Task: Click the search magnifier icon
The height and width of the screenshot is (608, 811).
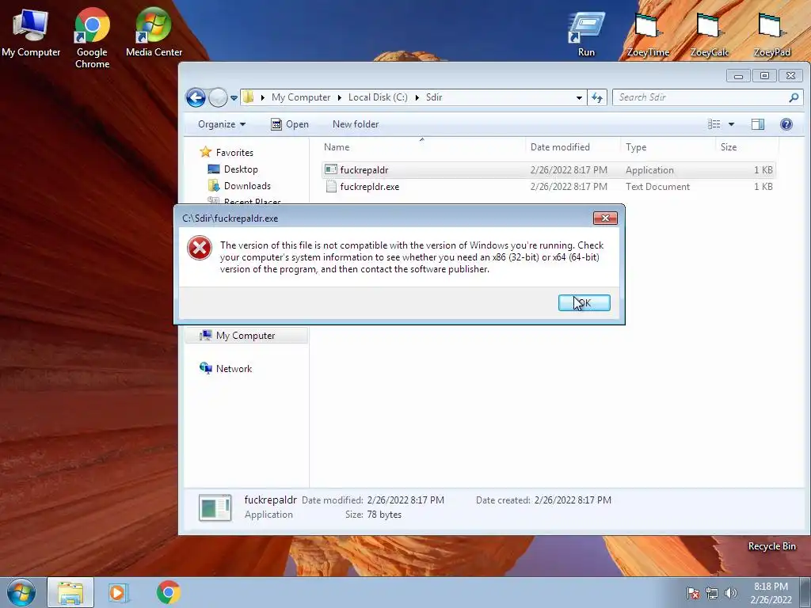Action: 794,97
